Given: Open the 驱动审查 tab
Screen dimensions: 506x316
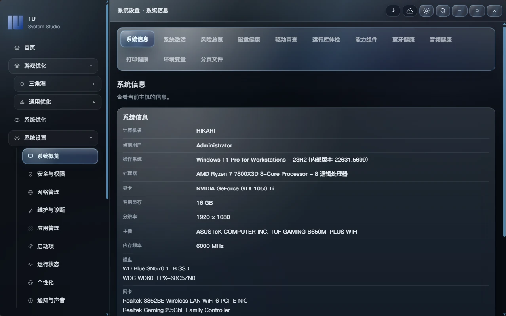Looking at the screenshot, I should click(x=286, y=40).
